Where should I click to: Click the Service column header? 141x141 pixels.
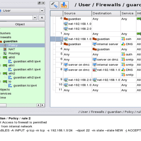(x=128, y=13)
